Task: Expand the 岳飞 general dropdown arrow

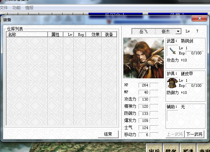Action: click(178, 31)
